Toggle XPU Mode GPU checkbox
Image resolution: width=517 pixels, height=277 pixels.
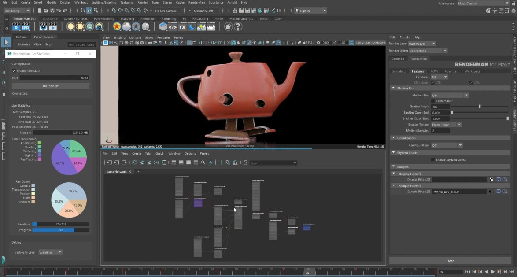471,83
